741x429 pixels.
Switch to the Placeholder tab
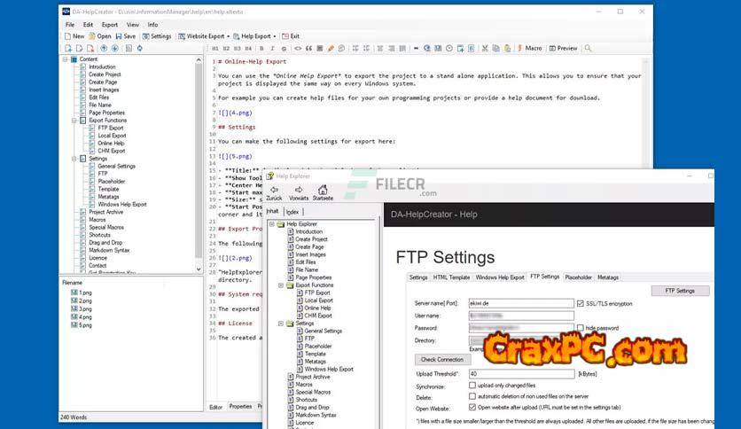pyautogui.click(x=578, y=277)
